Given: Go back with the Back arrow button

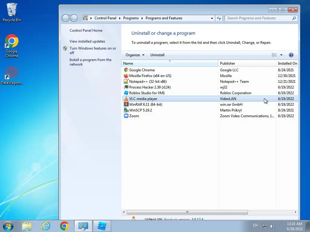Looking at the screenshot, I should coord(65,18).
